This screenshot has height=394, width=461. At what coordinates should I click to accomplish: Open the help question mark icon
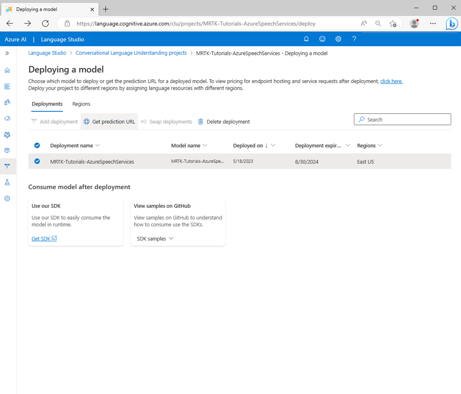click(x=354, y=39)
